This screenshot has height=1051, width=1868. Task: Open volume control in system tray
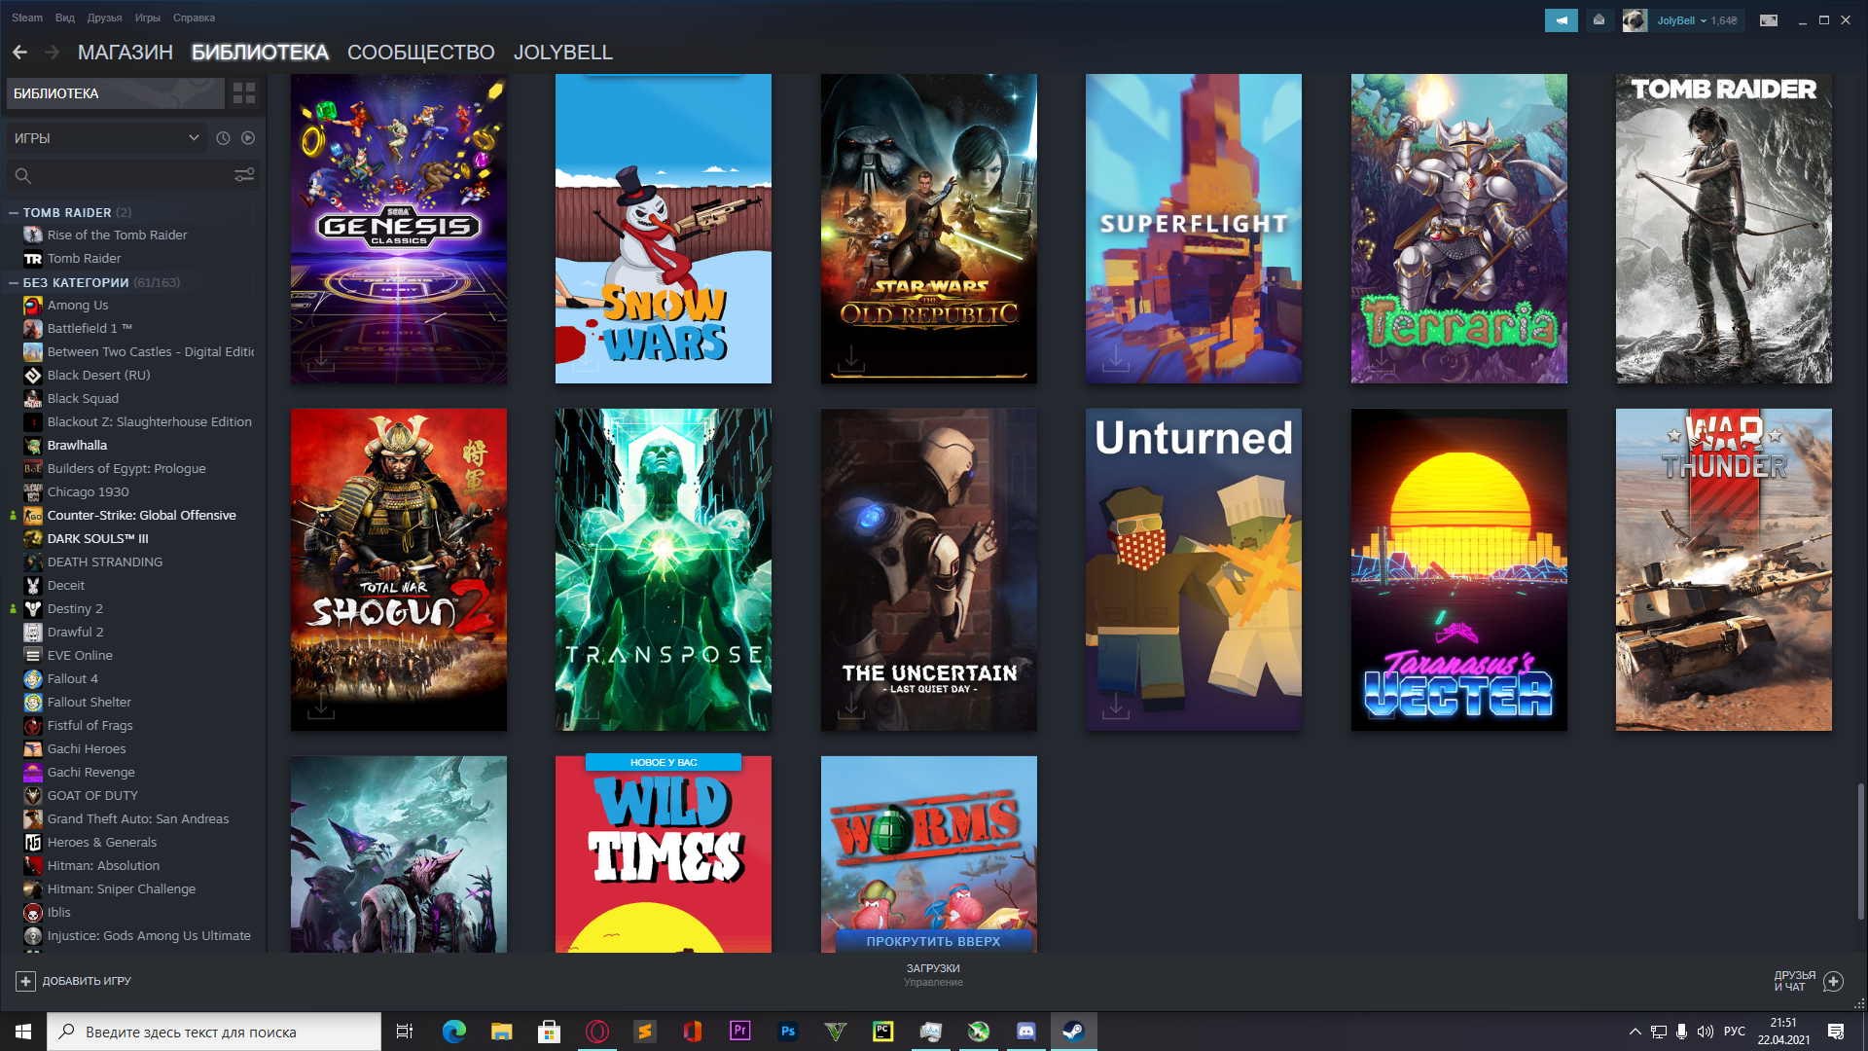(1706, 1032)
